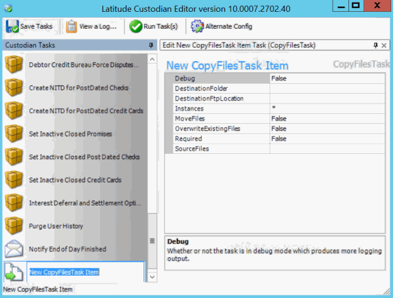Viewport: 393px width, 298px height.
Task: Click the Save Tasks floppy disk icon
Action: tap(12, 26)
